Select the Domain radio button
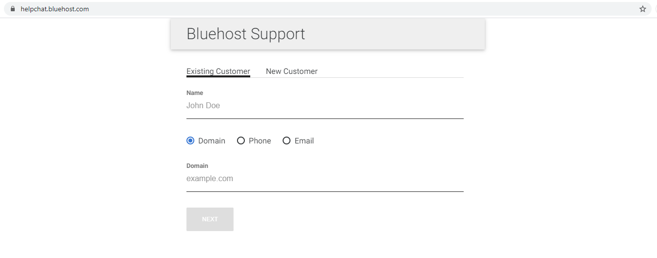The height and width of the screenshot is (258, 657). click(x=190, y=141)
